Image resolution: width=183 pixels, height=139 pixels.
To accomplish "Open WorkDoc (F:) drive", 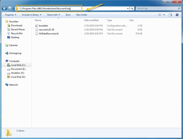I will tap(17, 73).
